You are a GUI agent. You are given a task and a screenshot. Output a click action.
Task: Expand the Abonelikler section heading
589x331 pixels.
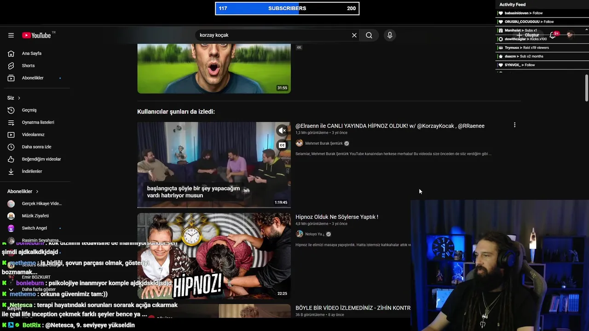click(23, 191)
